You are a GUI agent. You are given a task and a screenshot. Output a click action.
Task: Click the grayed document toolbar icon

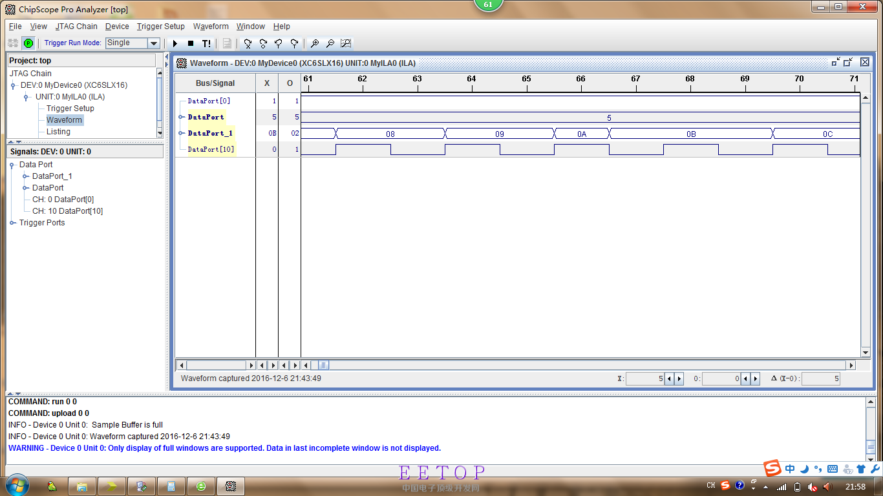point(227,43)
